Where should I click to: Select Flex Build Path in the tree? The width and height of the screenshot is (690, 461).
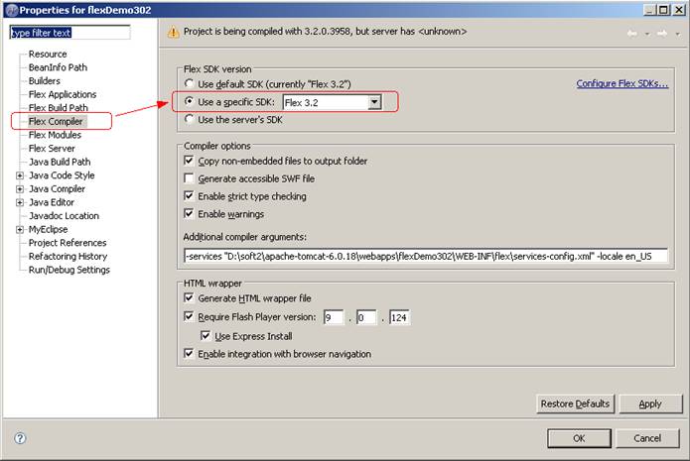58,108
